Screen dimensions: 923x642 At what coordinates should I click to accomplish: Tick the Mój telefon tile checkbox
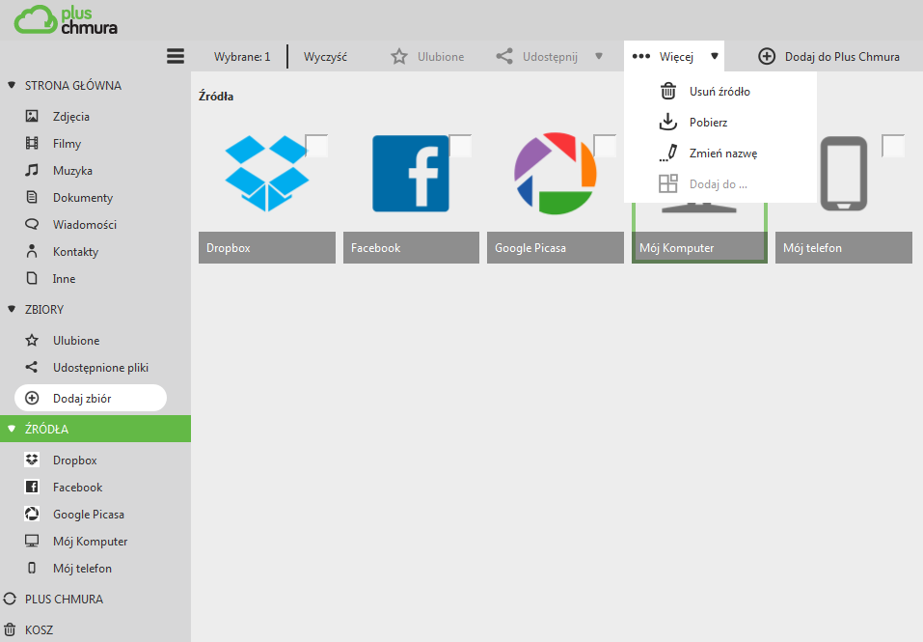click(x=893, y=146)
